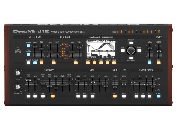
Task: Adjust the envelope Attack (A) fader
Action: pyautogui.click(x=133, y=82)
